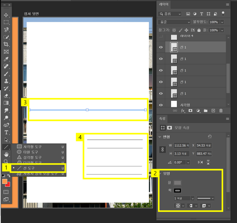Screen dimensions: 237x223
Task: Select the Brush tool
Action: pos(6,74)
